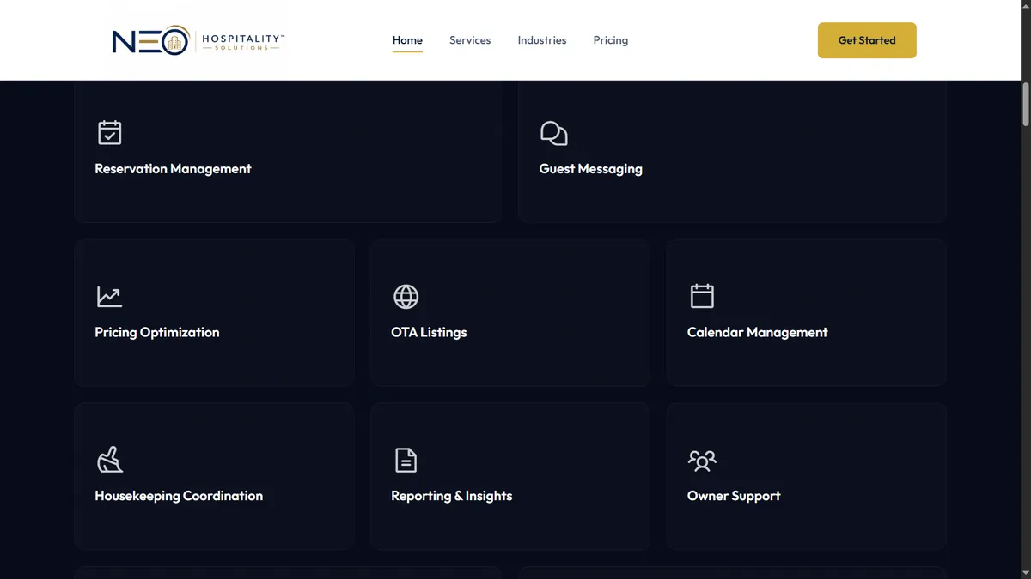Select the Housekeeping Coordination heading
Image resolution: width=1031 pixels, height=579 pixels.
pyautogui.click(x=179, y=496)
